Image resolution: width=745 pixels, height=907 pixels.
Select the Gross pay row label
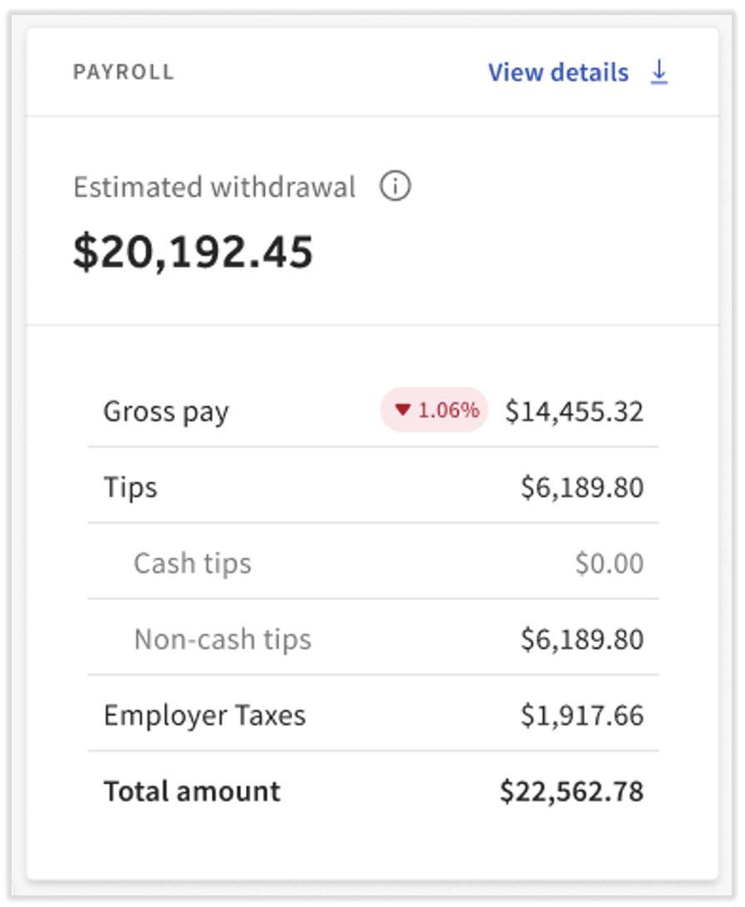pos(166,411)
